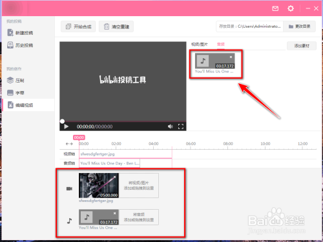
Task: Enter fullscreen preview mode
Action: click(x=181, y=126)
